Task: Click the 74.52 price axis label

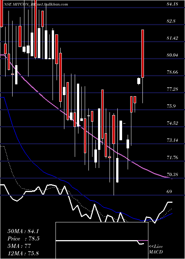Action: 172,123
